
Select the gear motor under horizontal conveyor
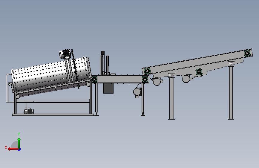click(x=137, y=92)
